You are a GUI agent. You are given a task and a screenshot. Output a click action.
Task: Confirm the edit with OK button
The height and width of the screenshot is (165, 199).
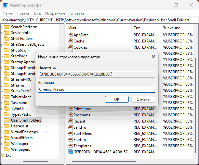click(x=117, y=99)
